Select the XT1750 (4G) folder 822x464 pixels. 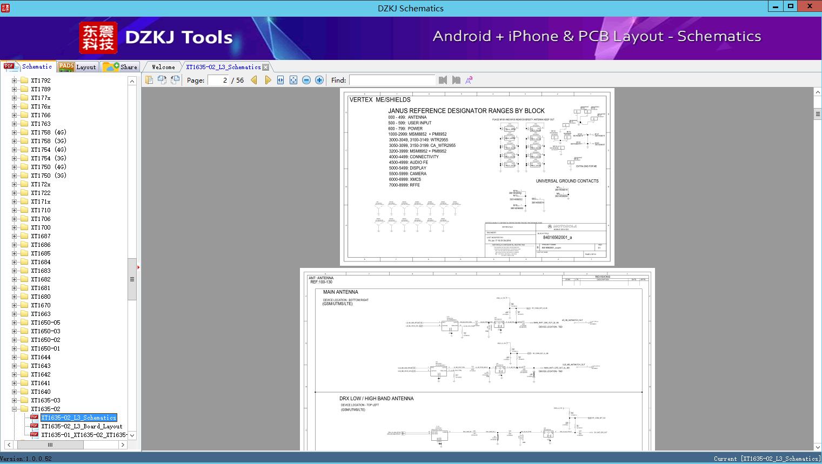pos(49,167)
